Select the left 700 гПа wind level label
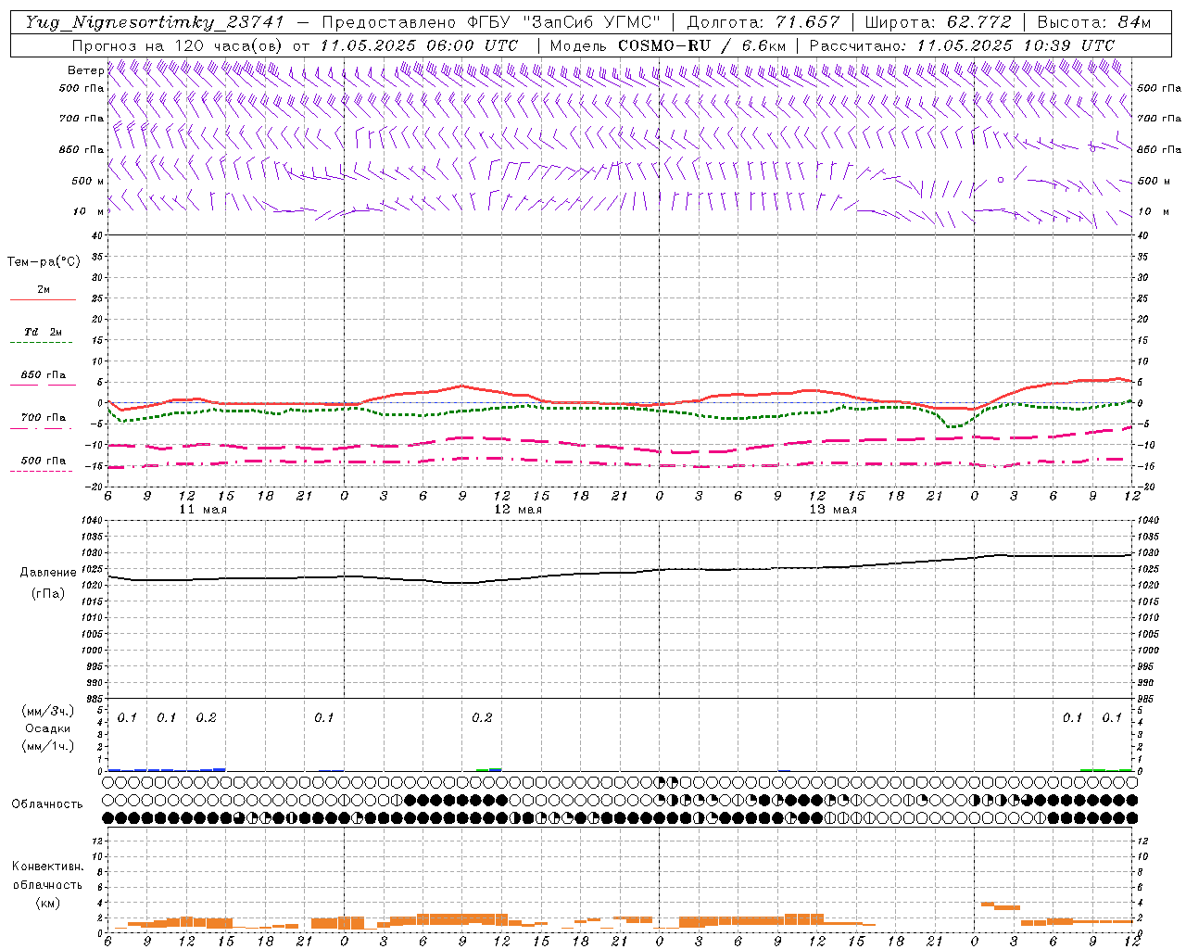The width and height of the screenshot is (1186, 949). click(x=82, y=119)
